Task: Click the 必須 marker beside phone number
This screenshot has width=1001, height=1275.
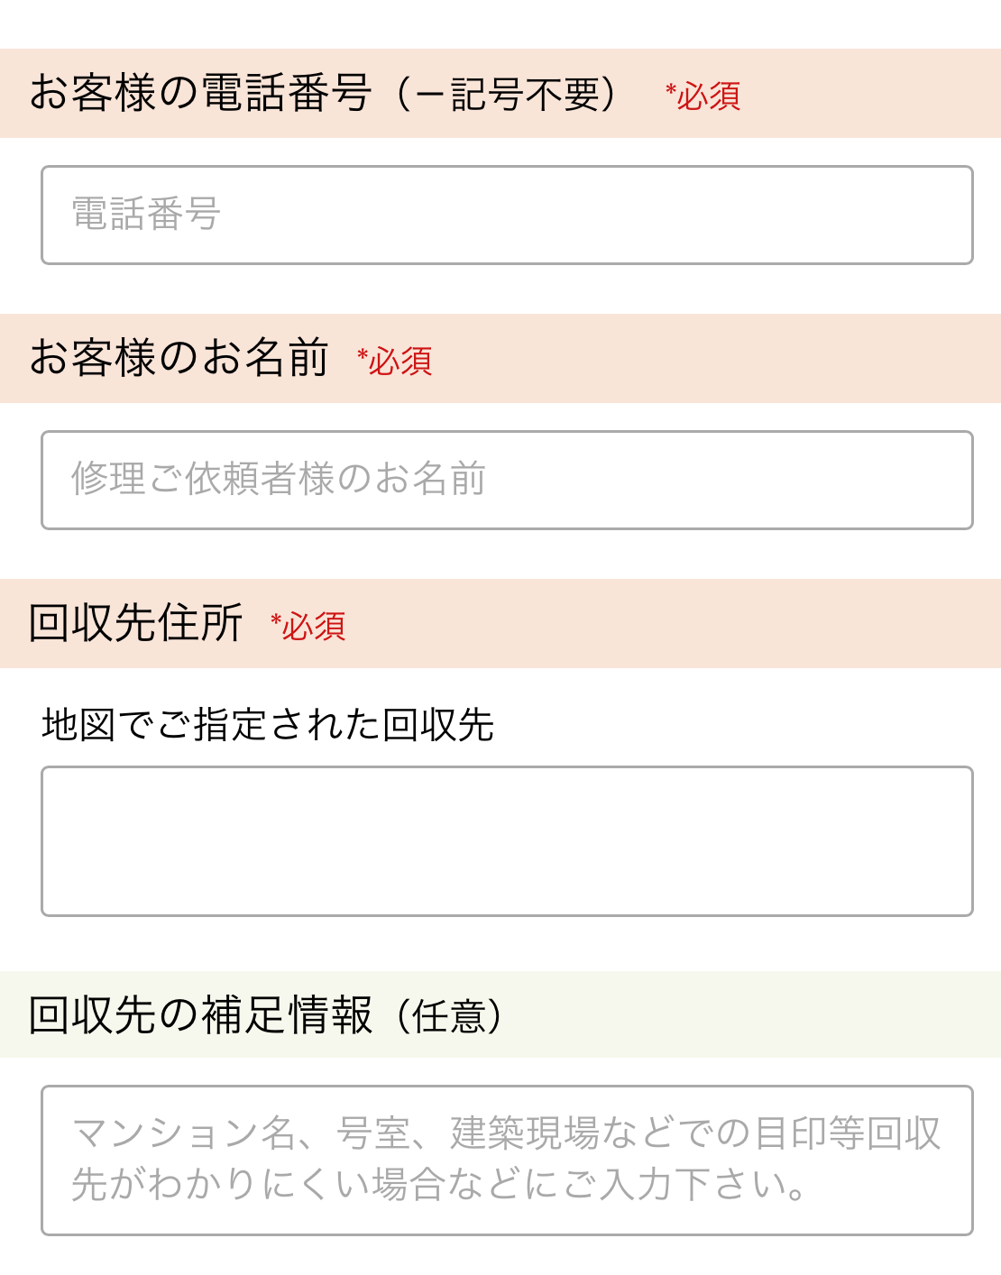Action: tap(703, 96)
